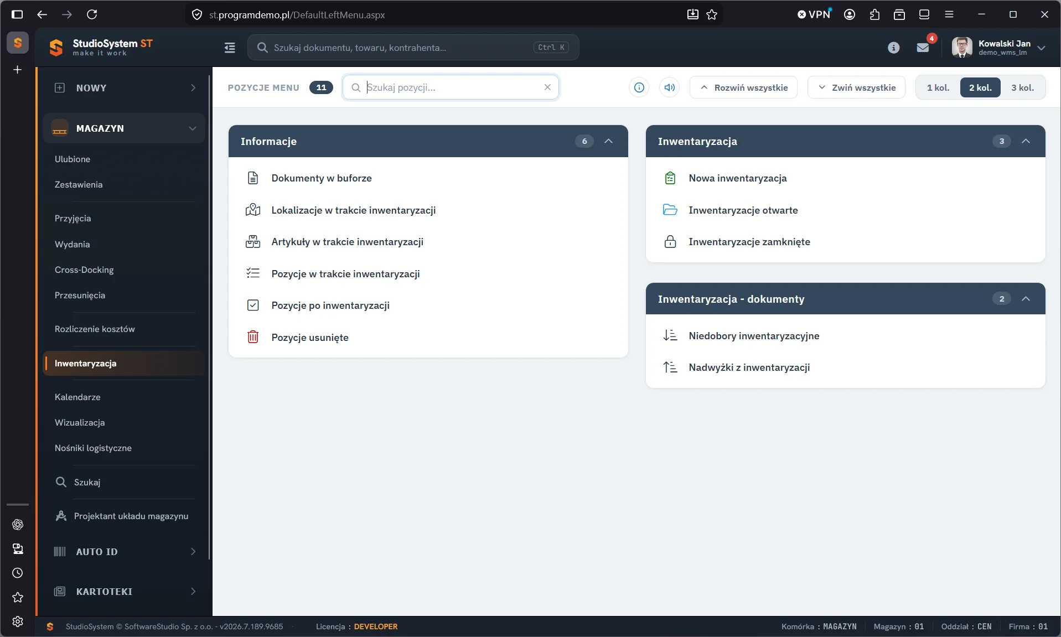Click the info icon in top bar

point(893,48)
